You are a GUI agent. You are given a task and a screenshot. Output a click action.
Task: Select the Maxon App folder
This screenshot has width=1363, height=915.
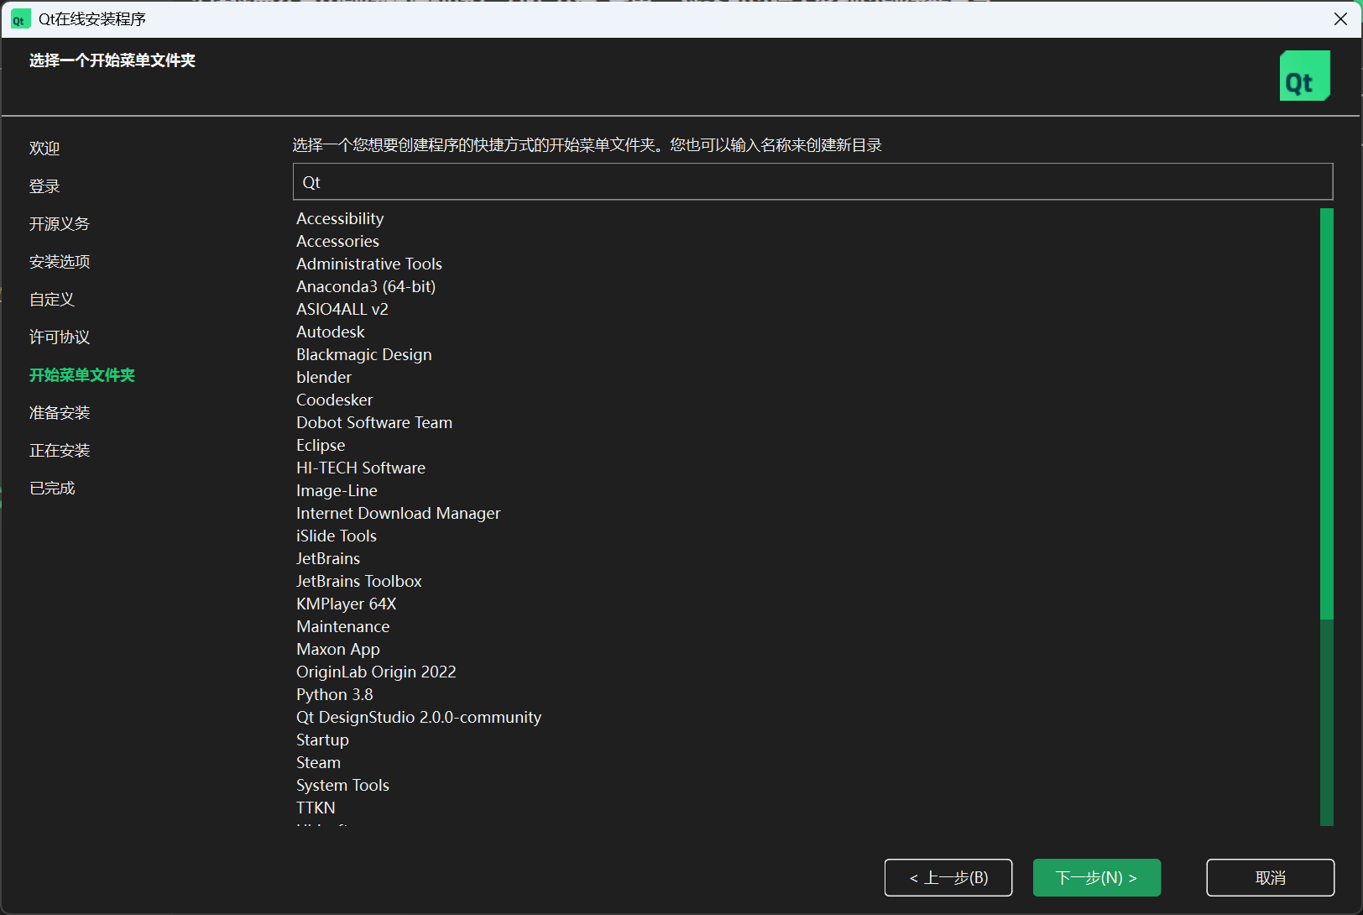(337, 649)
